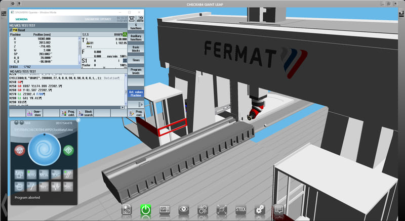405x221 pixels.
Task: Click the grid icon on left edge of window
Action: tap(4, 14)
